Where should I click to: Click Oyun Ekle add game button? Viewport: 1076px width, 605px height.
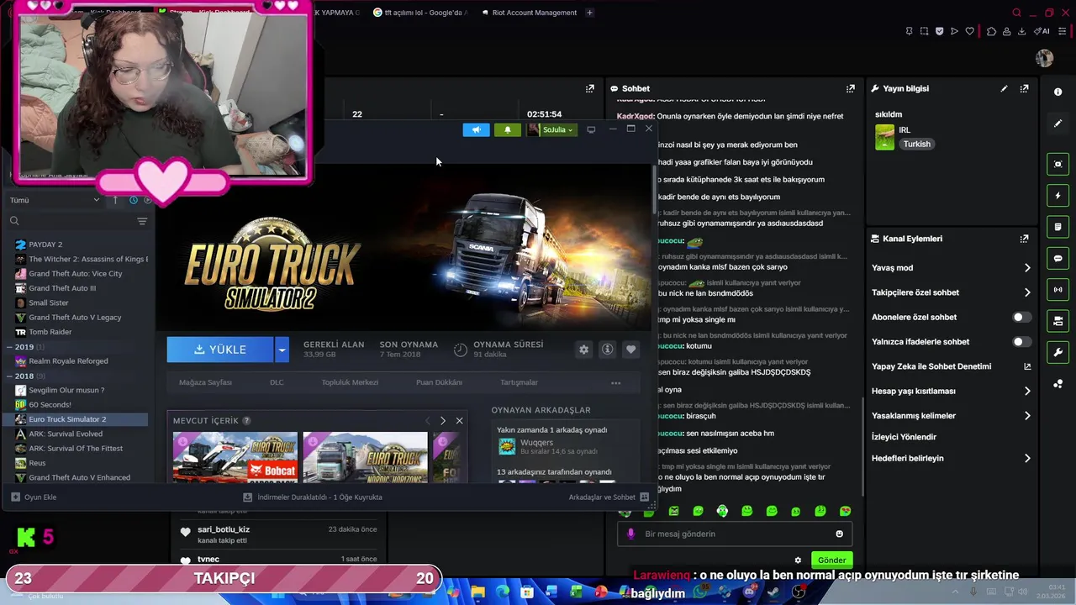pos(34,497)
